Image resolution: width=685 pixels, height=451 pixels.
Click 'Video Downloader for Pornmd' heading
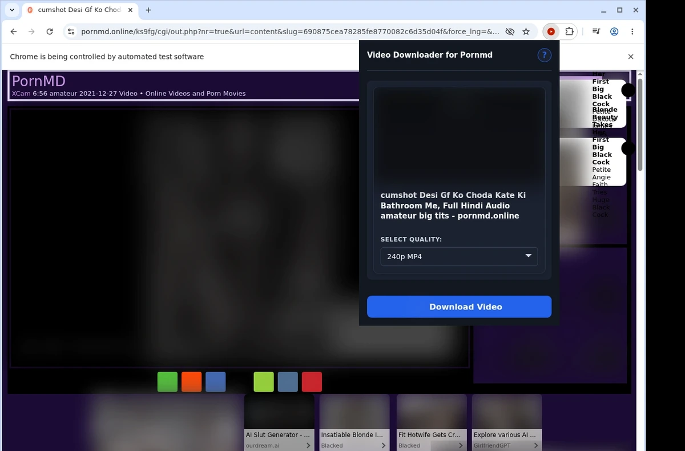pyautogui.click(x=429, y=55)
